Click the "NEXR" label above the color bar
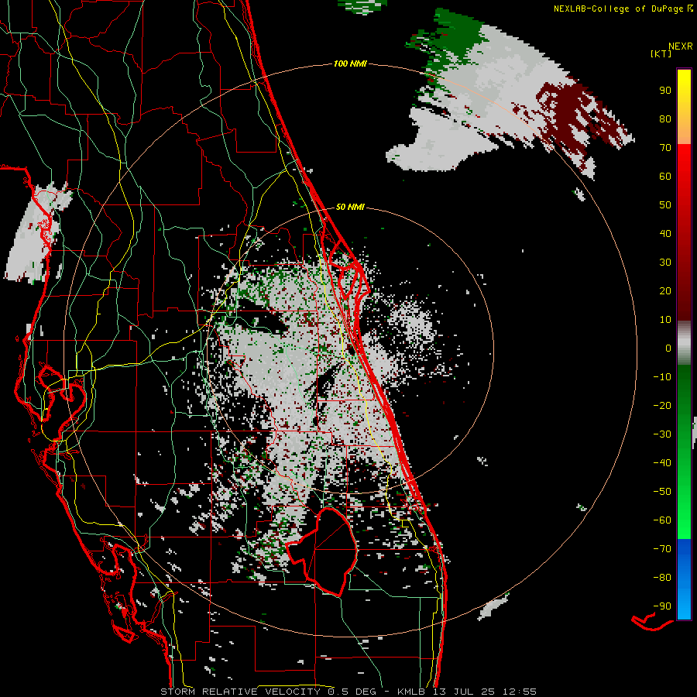This screenshot has height=697, width=697. pyautogui.click(x=681, y=46)
